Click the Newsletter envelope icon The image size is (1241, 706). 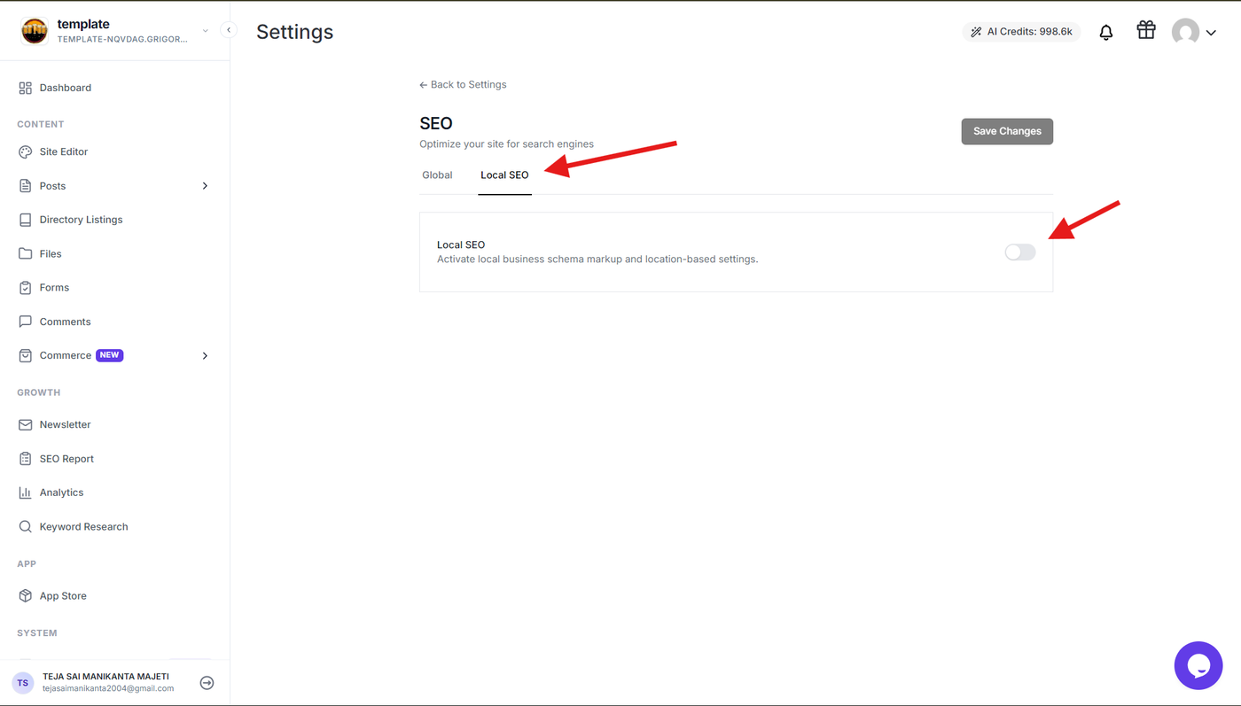click(x=25, y=424)
